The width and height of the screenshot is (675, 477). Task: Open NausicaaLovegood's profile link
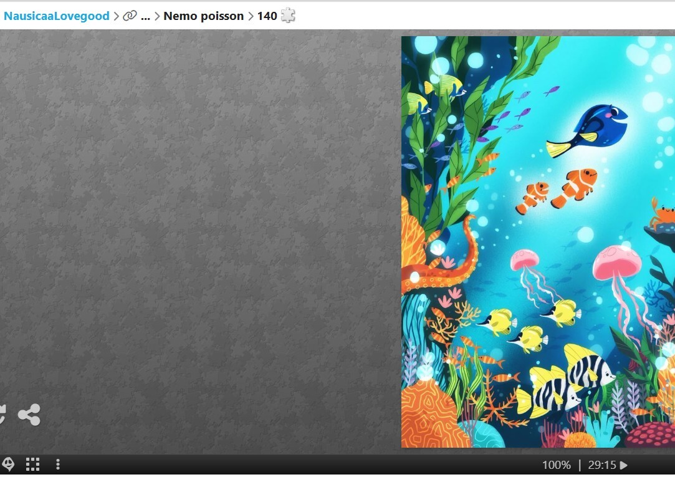pos(56,16)
